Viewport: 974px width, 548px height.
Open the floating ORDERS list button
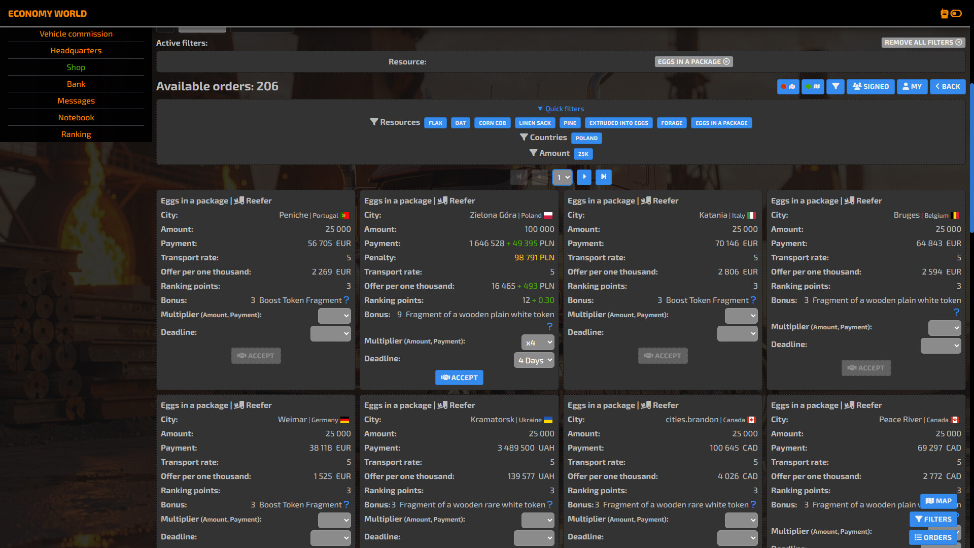click(933, 537)
